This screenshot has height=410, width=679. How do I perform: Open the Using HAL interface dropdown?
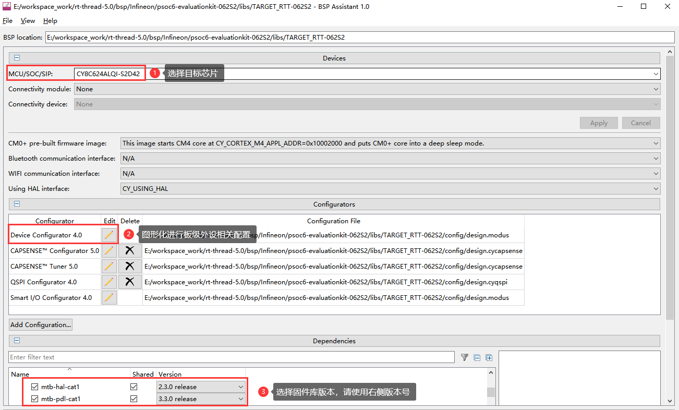(x=390, y=189)
